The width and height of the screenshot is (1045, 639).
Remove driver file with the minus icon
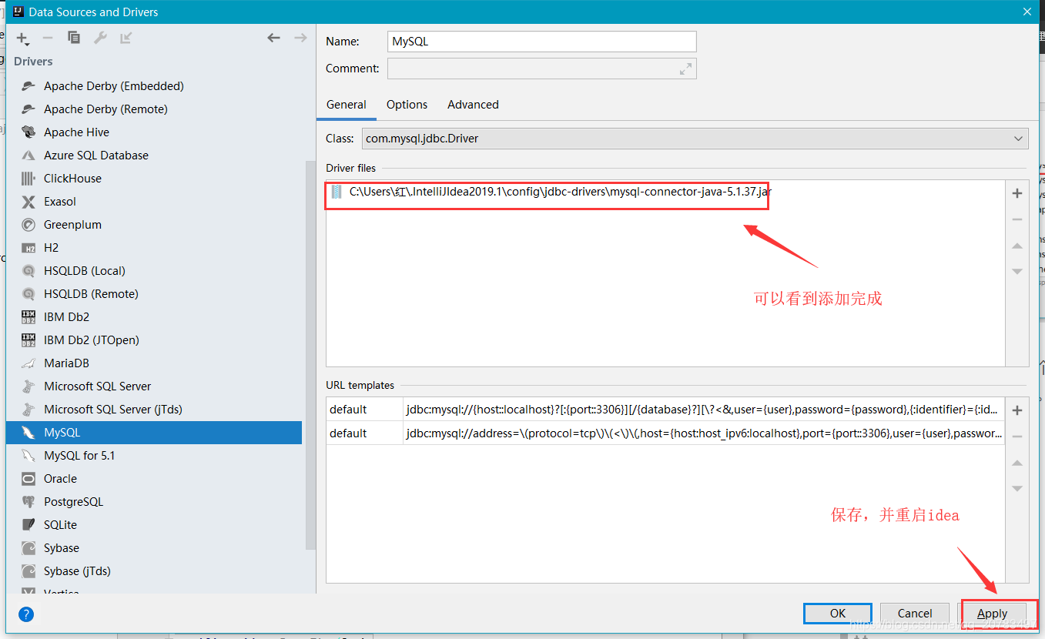[x=1017, y=219]
